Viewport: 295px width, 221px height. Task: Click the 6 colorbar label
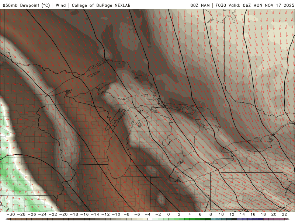(x=200, y=214)
